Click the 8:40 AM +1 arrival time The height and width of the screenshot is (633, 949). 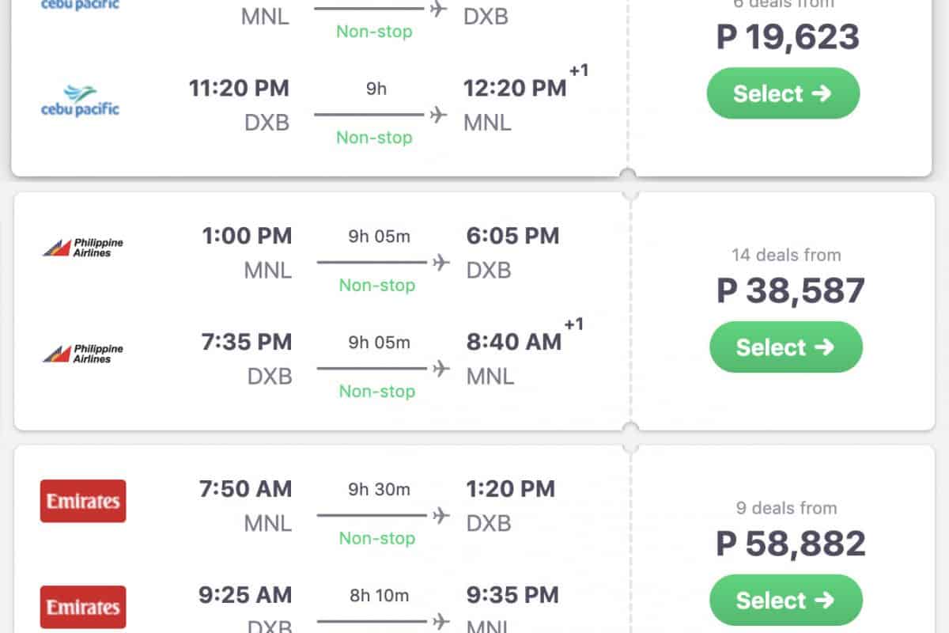coord(514,342)
